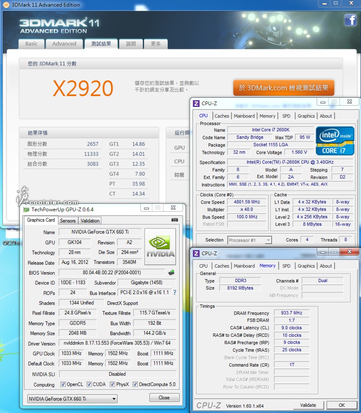
Task: Click the CPU-Z icon in Memory window titlebar
Action: point(196,253)
